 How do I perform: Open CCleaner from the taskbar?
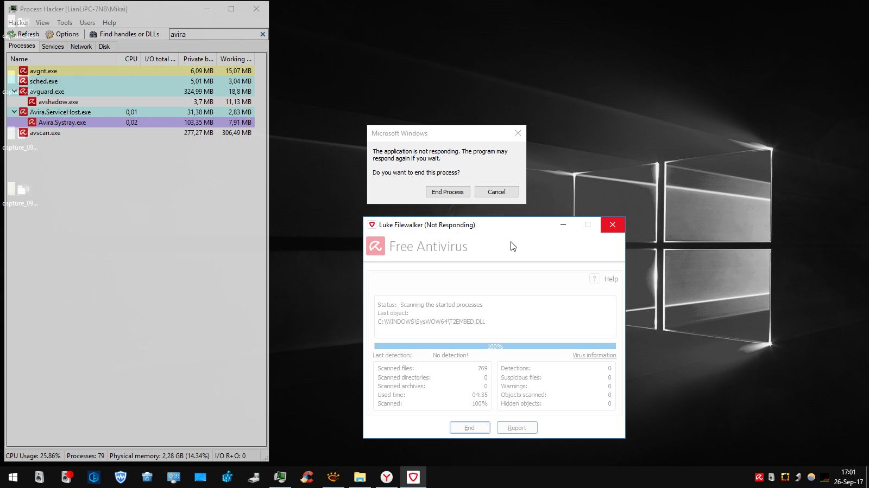[x=307, y=477]
